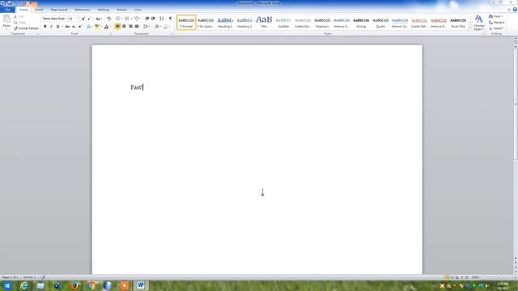Open the Windows Start menu
Screen dimensions: 518x291
point(7,285)
